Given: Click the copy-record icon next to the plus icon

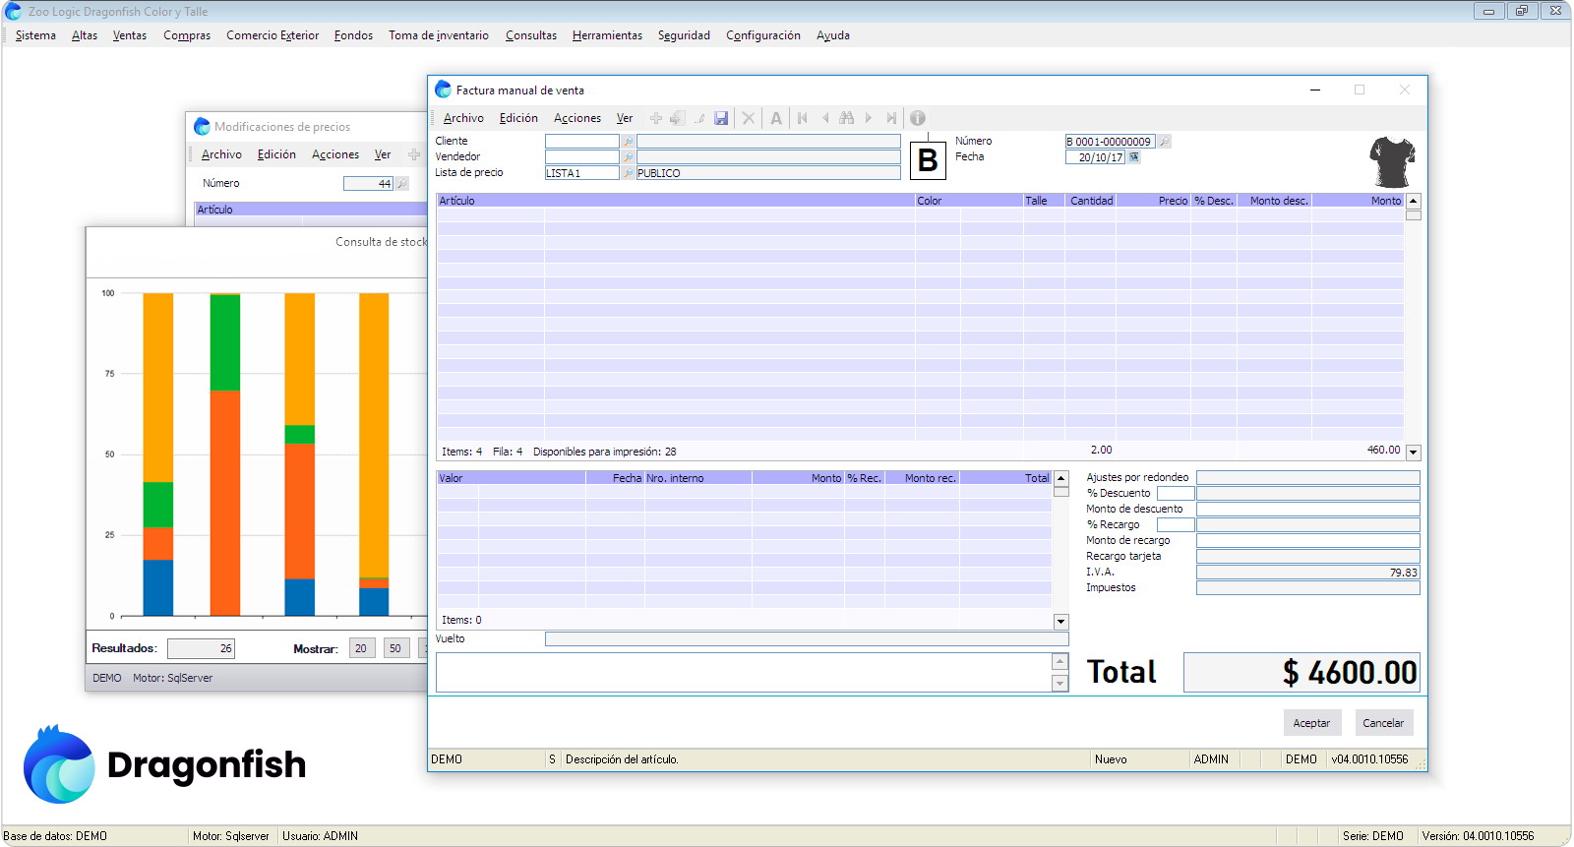Looking at the screenshot, I should pos(677,118).
